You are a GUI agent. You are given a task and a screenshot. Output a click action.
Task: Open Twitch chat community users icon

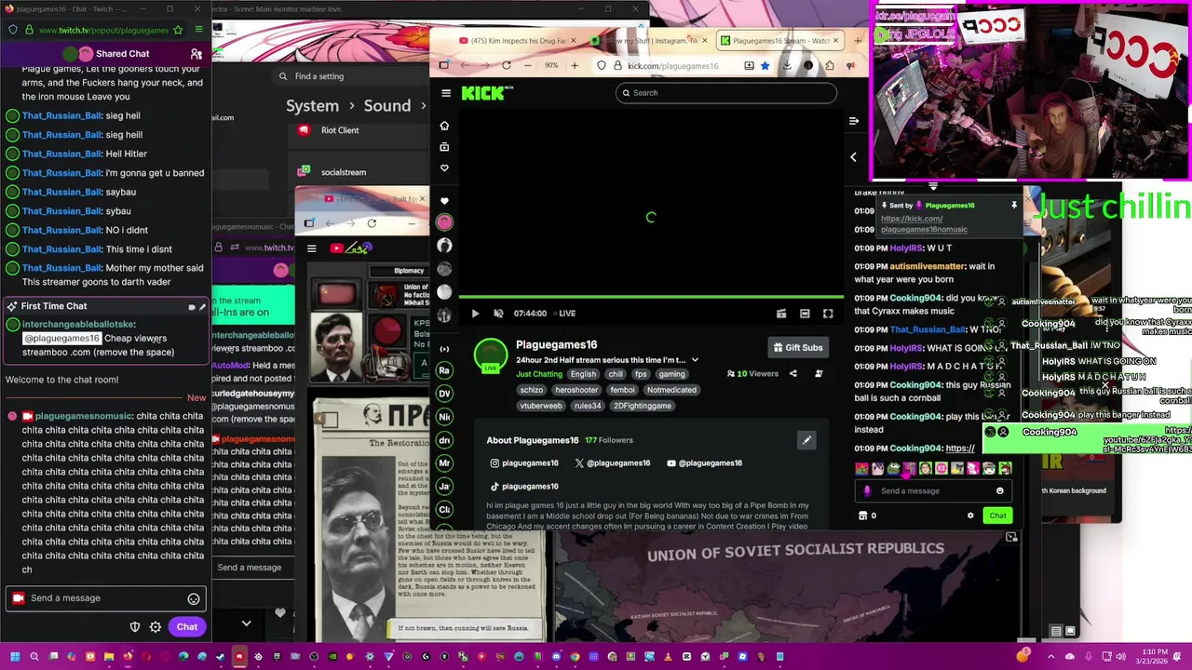pos(196,54)
